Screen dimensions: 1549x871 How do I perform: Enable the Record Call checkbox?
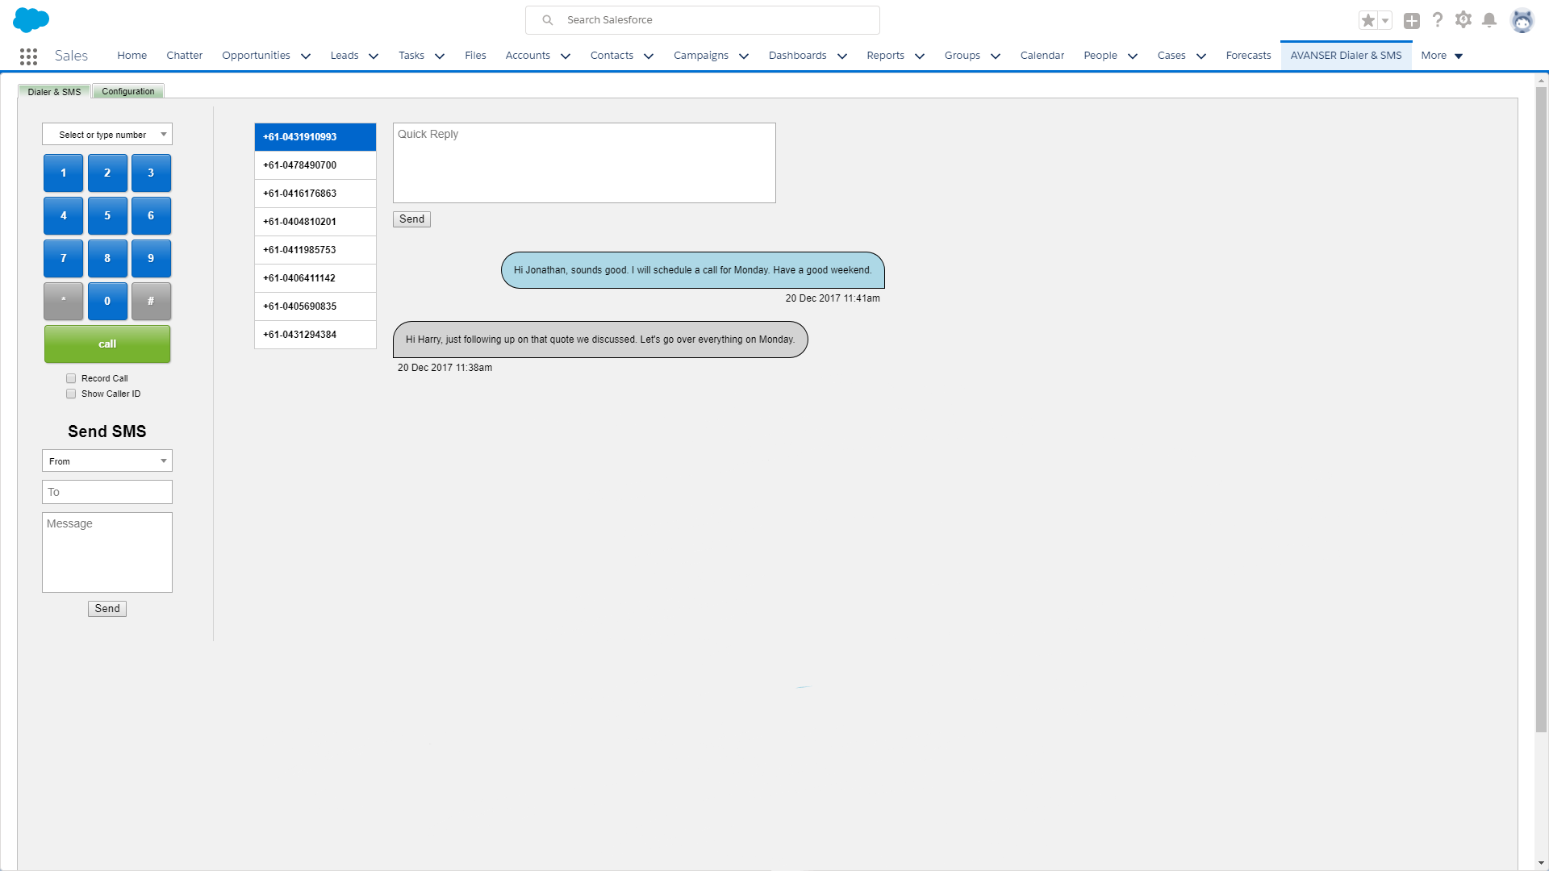pyautogui.click(x=71, y=378)
